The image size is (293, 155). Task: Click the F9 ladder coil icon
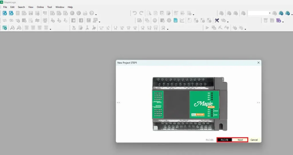click(x=143, y=28)
